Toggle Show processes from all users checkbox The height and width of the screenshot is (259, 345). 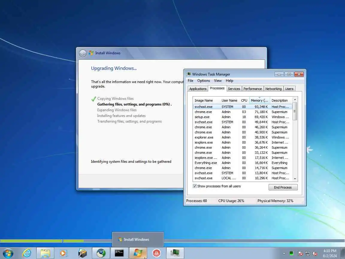click(195, 186)
